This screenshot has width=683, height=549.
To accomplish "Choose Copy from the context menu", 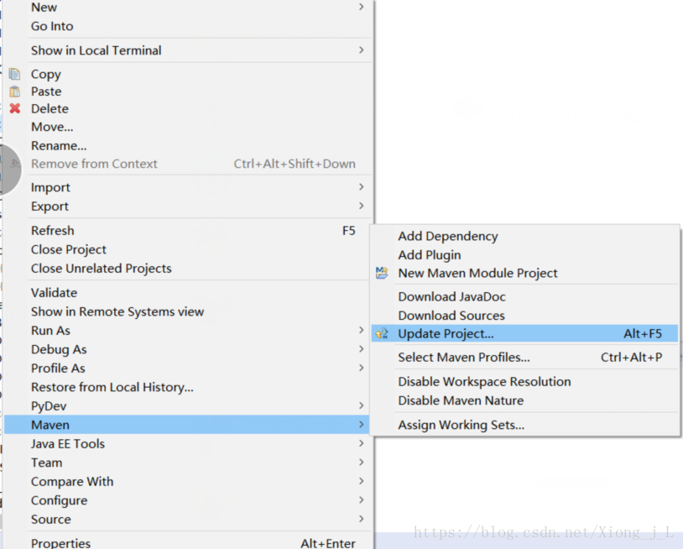I will coord(189,74).
